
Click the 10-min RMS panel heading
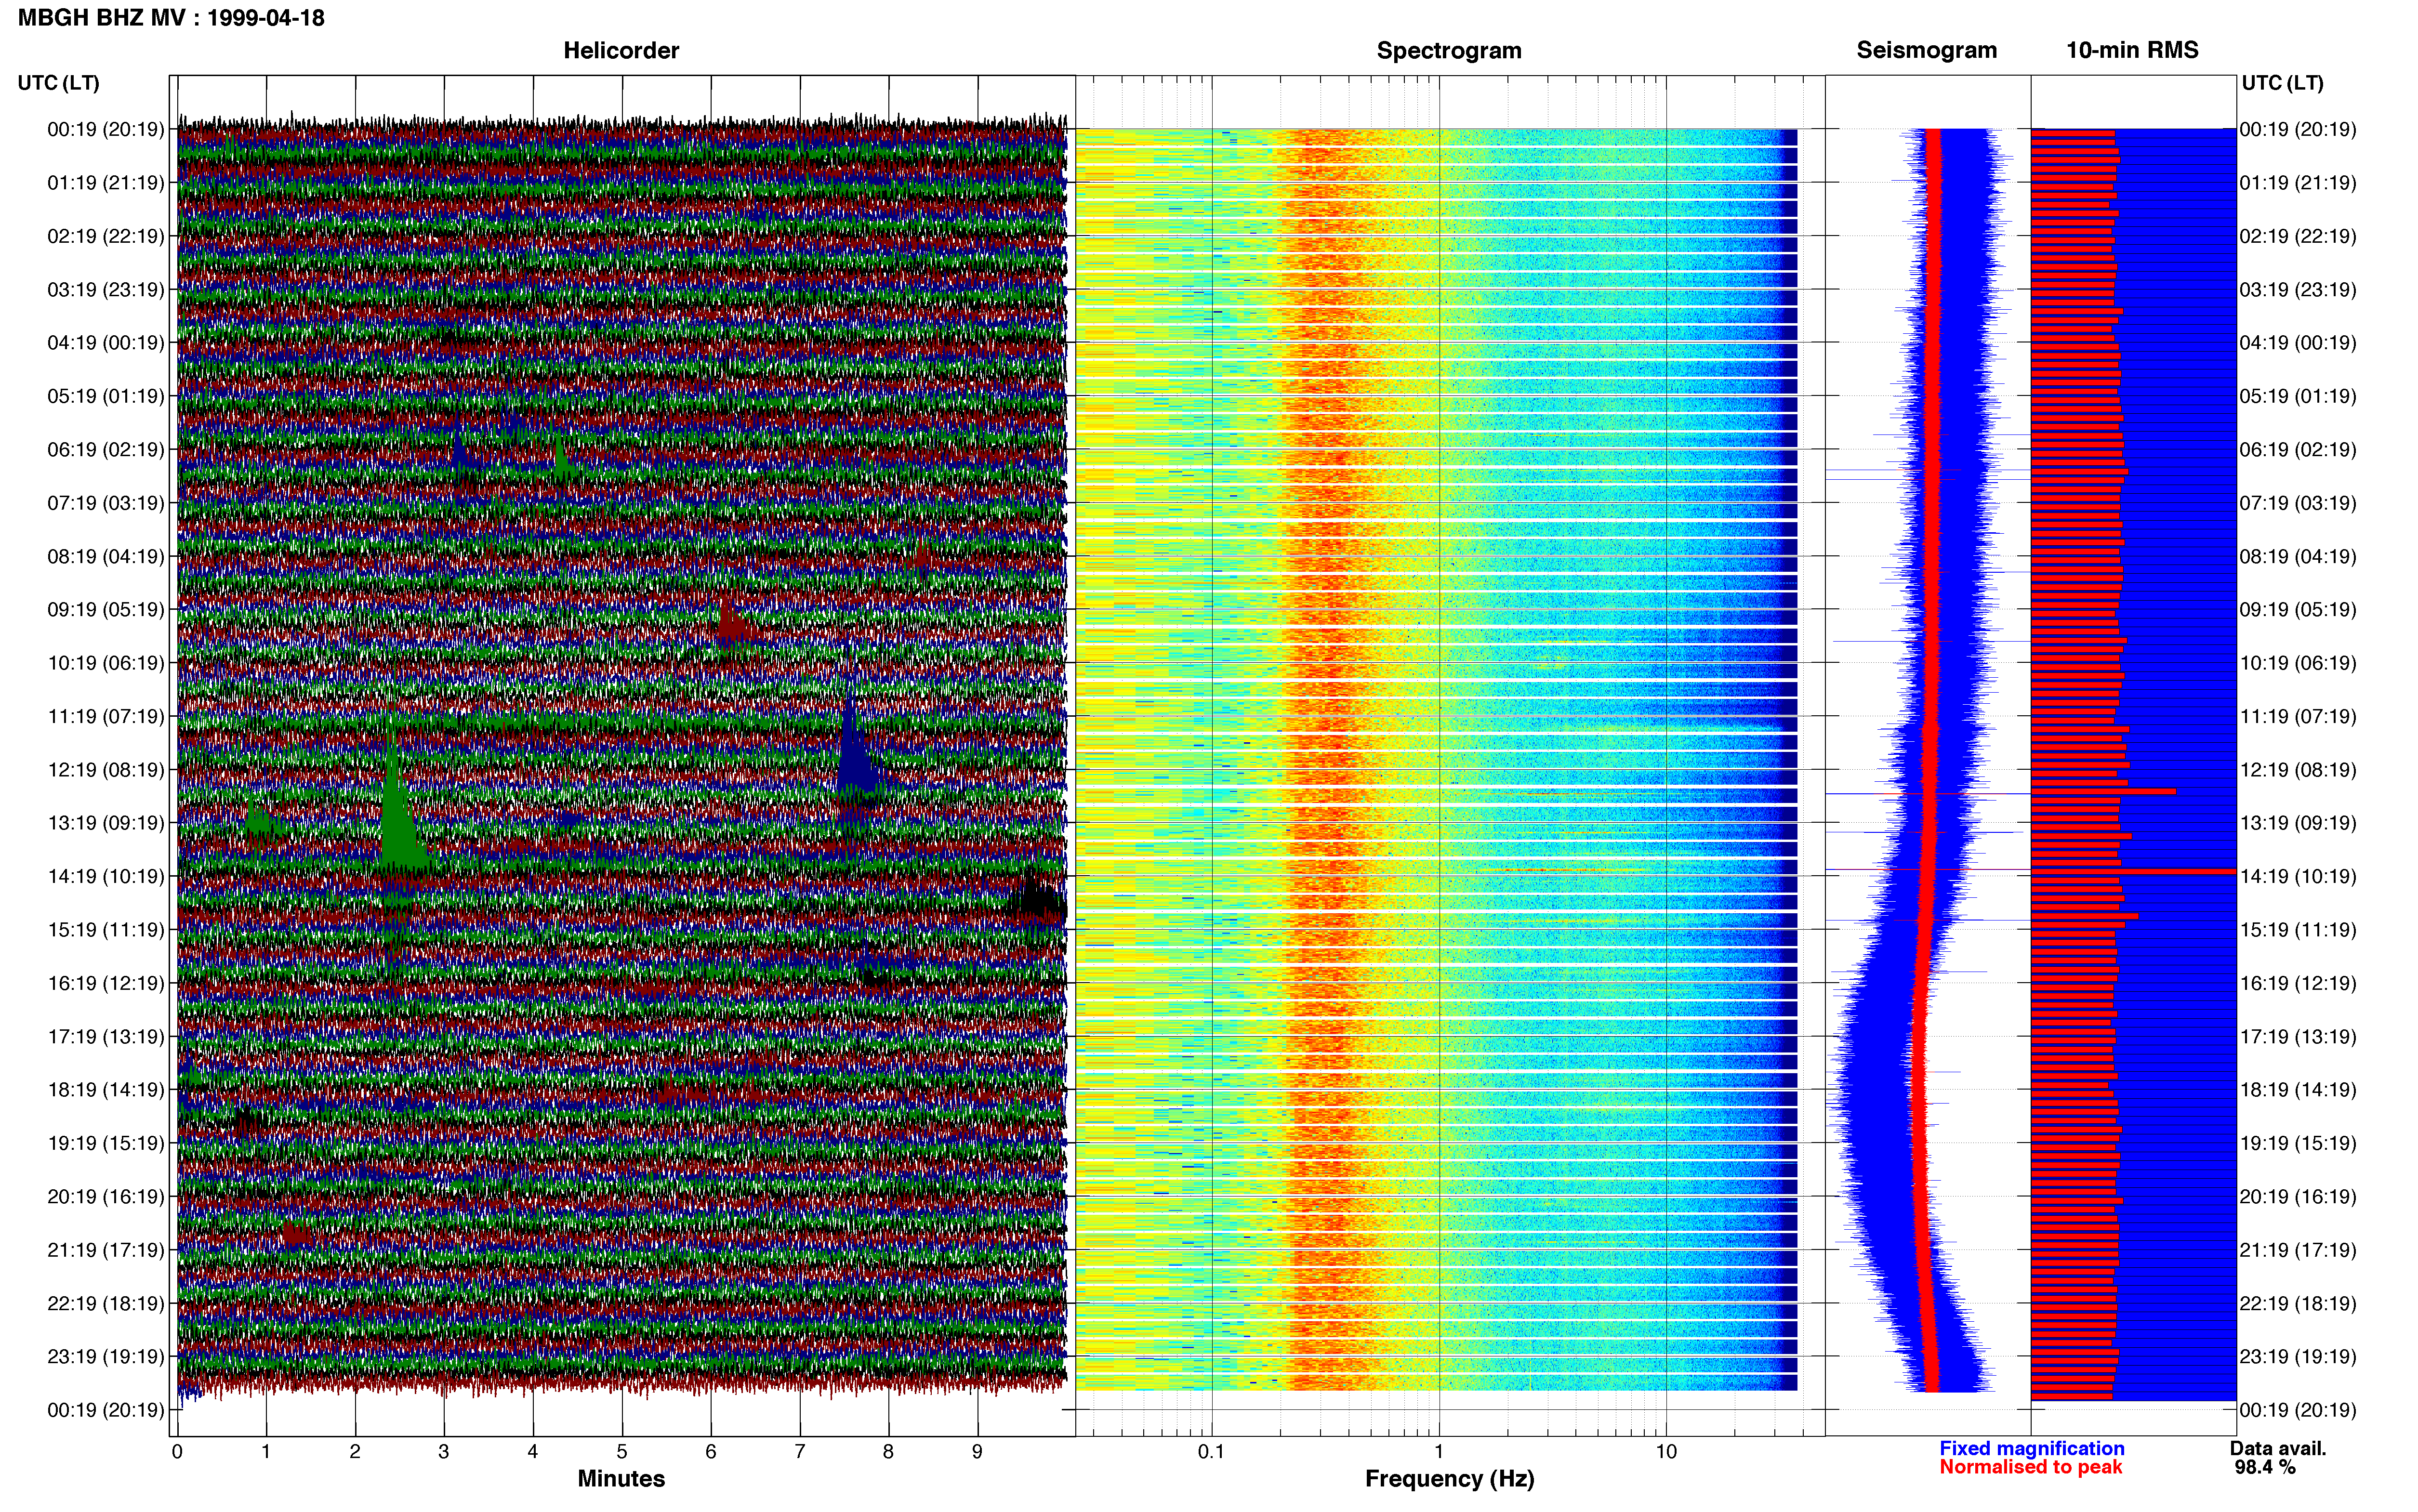[x=2132, y=50]
